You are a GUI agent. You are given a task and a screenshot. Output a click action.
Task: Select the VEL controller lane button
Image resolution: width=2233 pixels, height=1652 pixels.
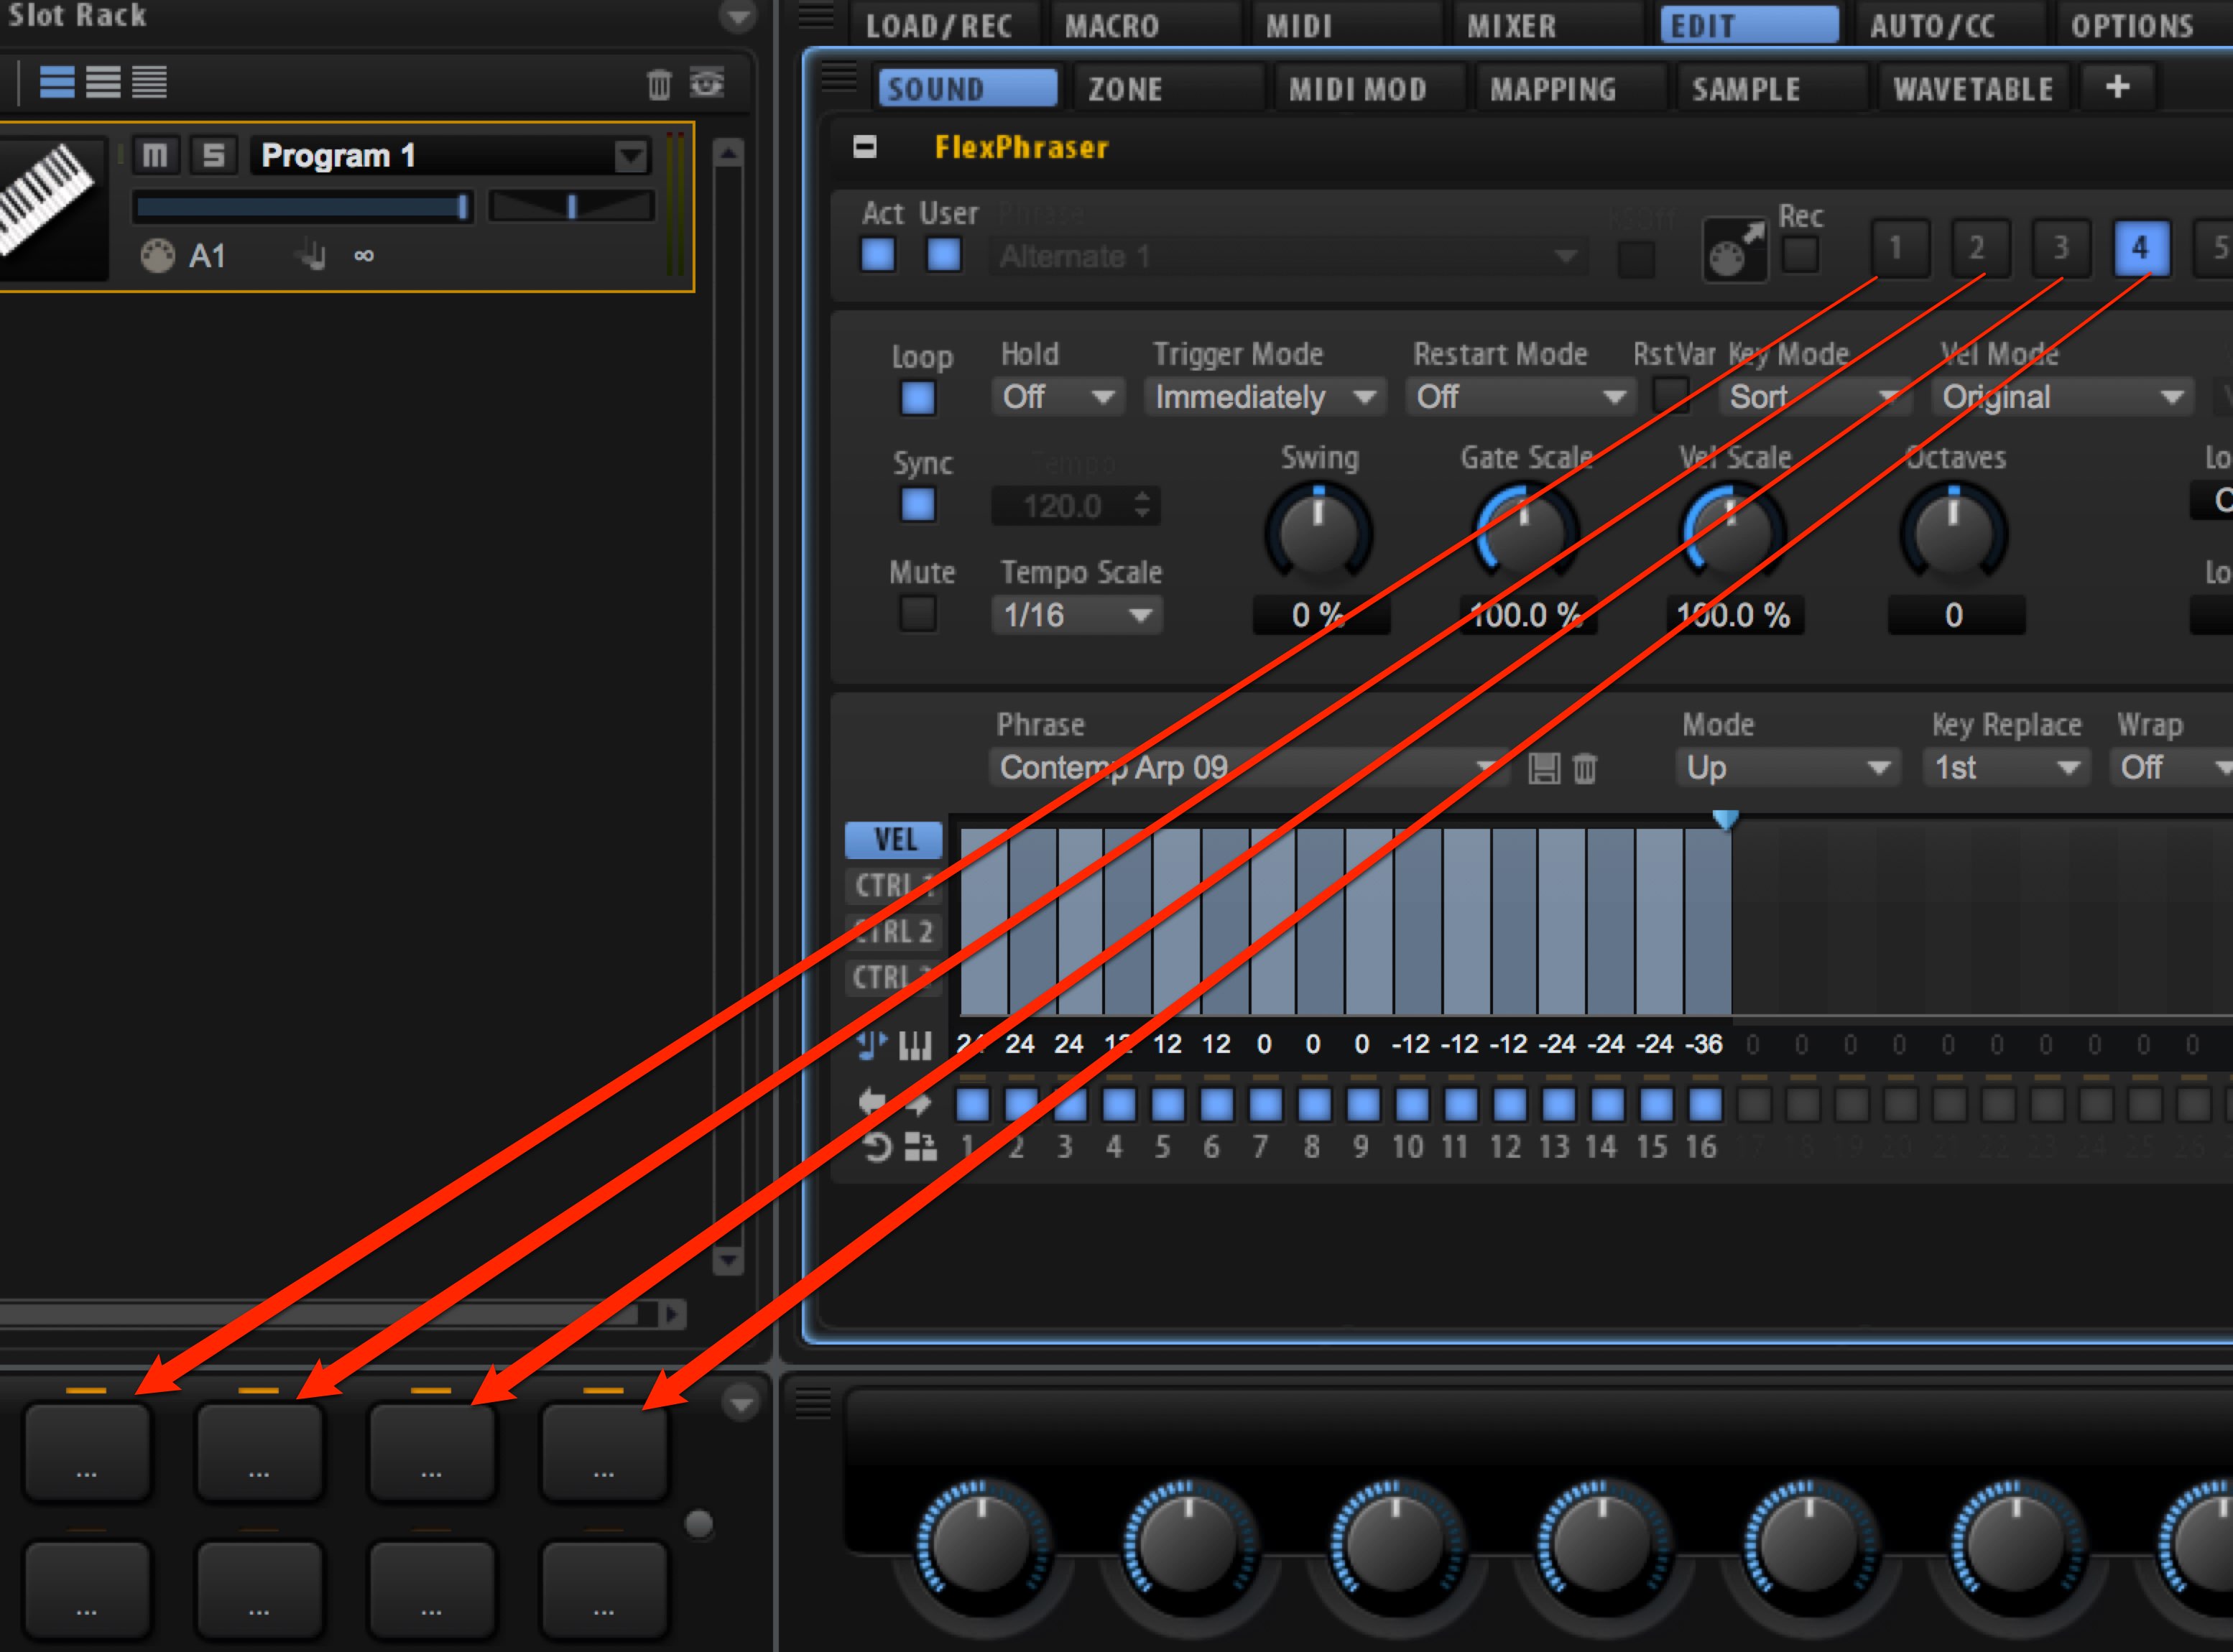893,840
